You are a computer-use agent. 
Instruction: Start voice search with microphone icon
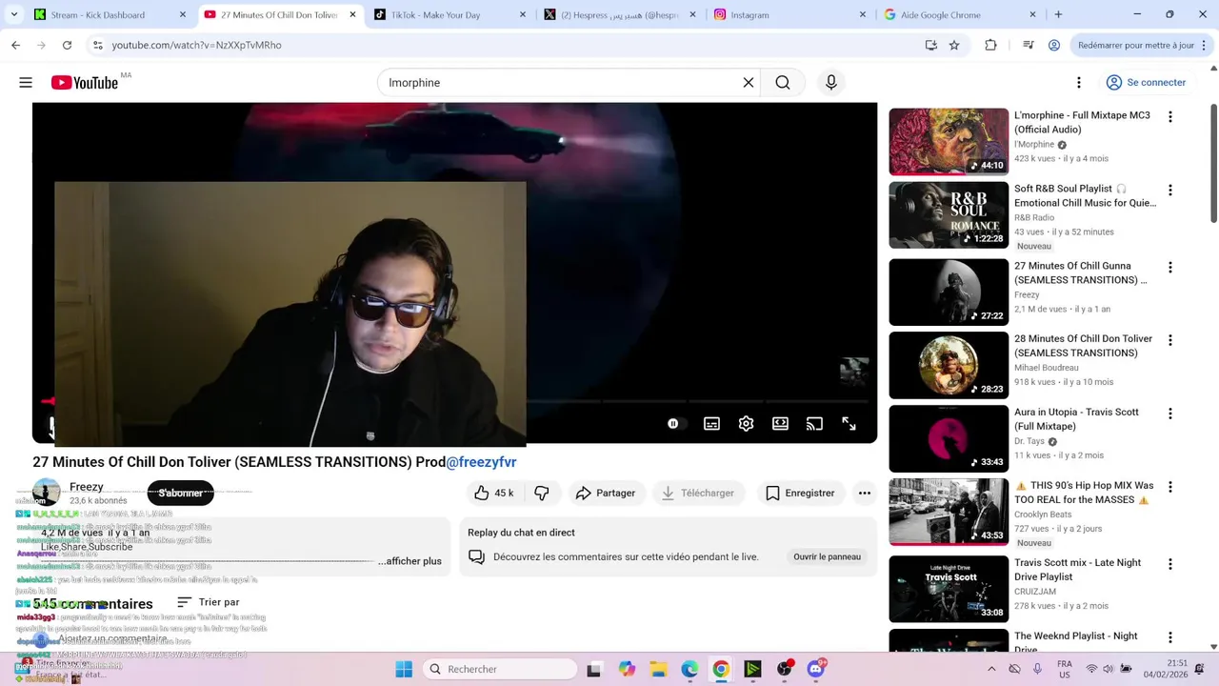pos(831,83)
